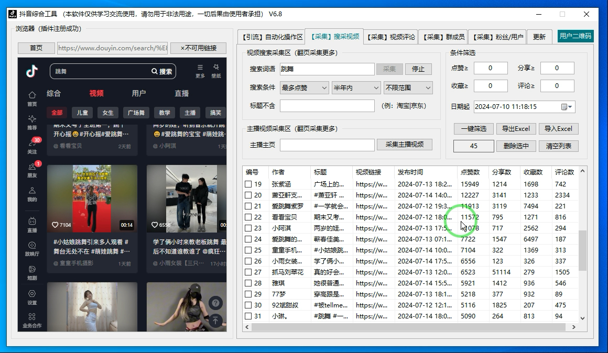The width and height of the screenshot is (608, 353).
Task: Click the 清空列表 button
Action: tap(558, 146)
